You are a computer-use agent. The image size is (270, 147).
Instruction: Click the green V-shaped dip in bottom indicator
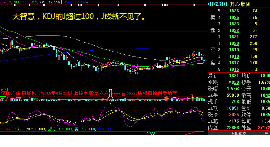click(x=152, y=133)
